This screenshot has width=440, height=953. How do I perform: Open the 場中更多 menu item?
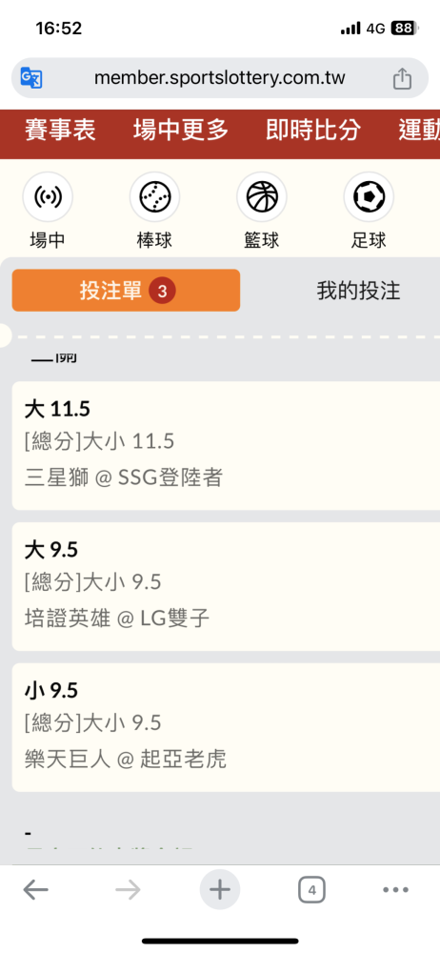[x=181, y=131]
